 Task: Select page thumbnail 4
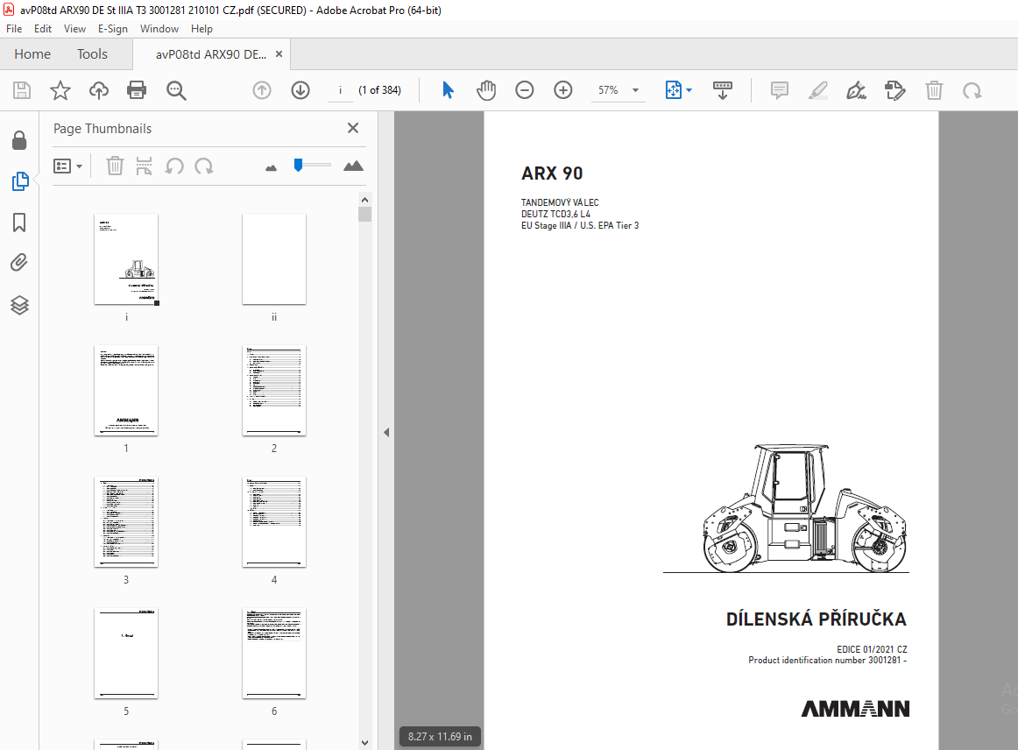point(274,521)
